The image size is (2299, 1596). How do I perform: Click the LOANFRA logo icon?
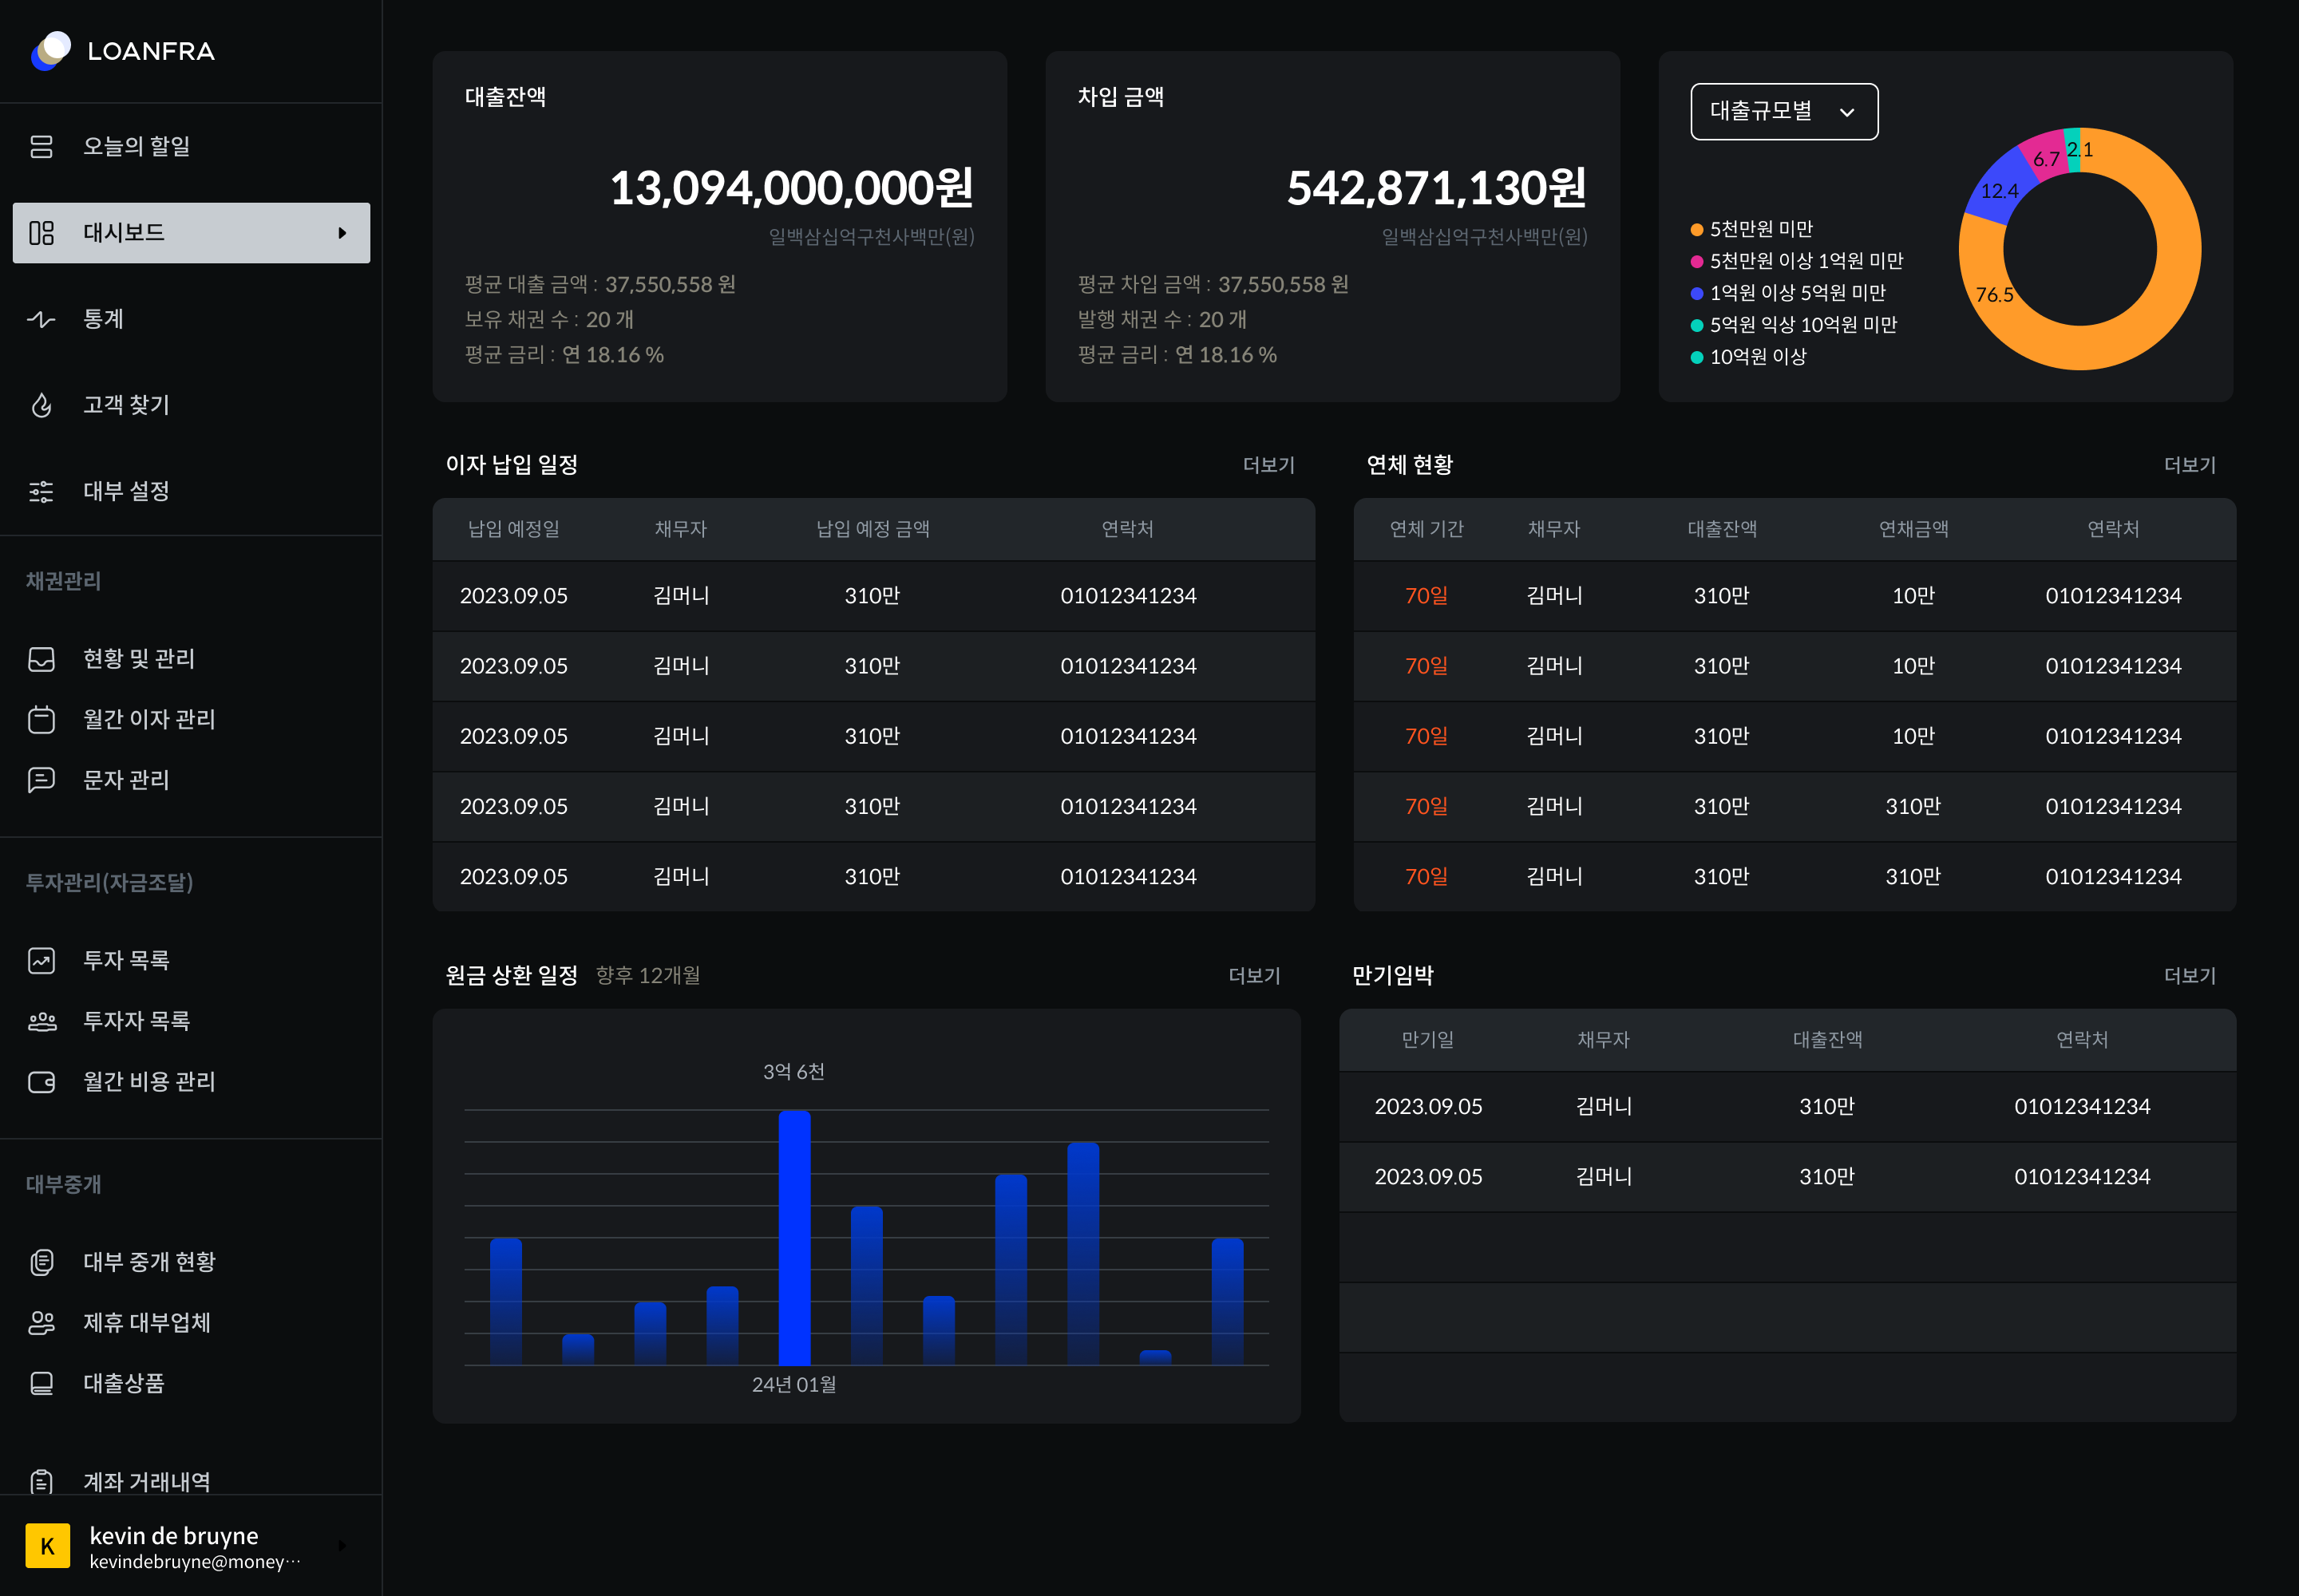pos(51,51)
